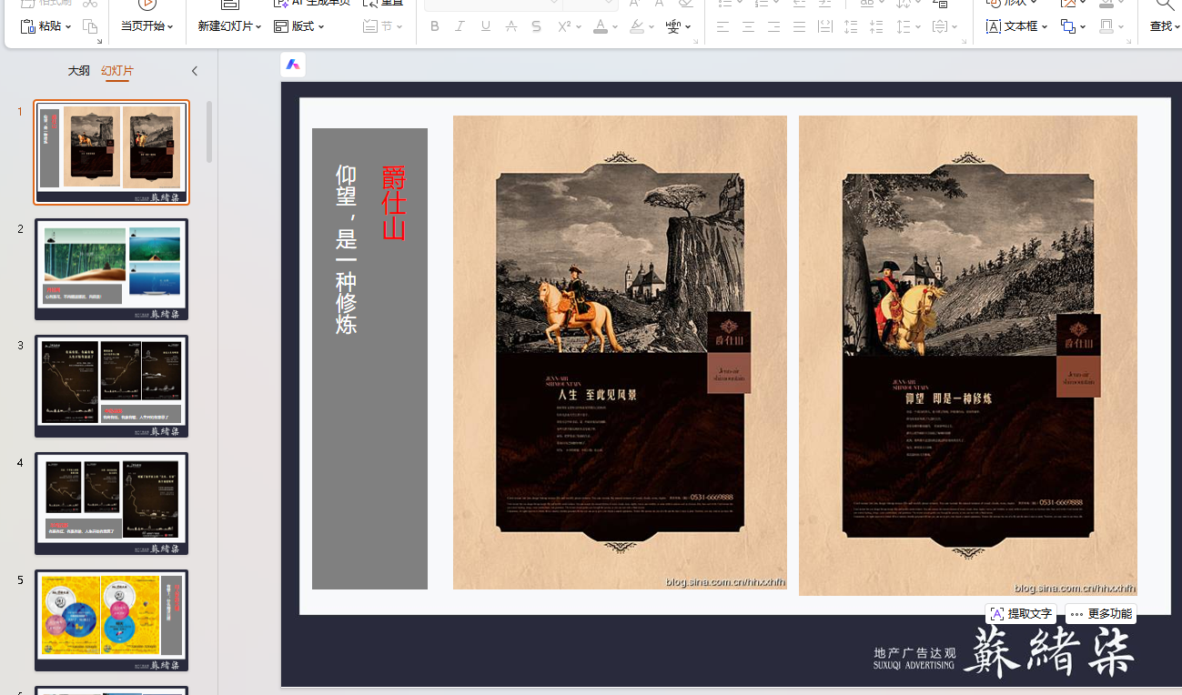Expand the 粘贴 paste options arrow
1182x695 pixels.
tap(69, 27)
